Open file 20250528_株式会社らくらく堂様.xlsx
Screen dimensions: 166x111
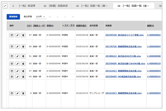(x=124, y=35)
